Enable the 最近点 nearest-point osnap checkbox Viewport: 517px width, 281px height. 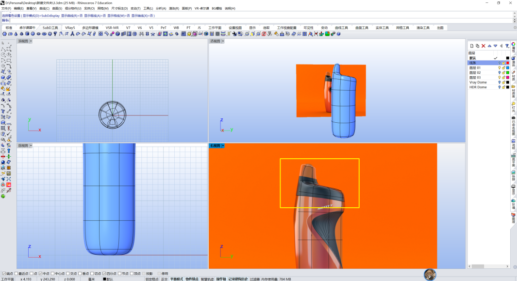tap(16, 274)
